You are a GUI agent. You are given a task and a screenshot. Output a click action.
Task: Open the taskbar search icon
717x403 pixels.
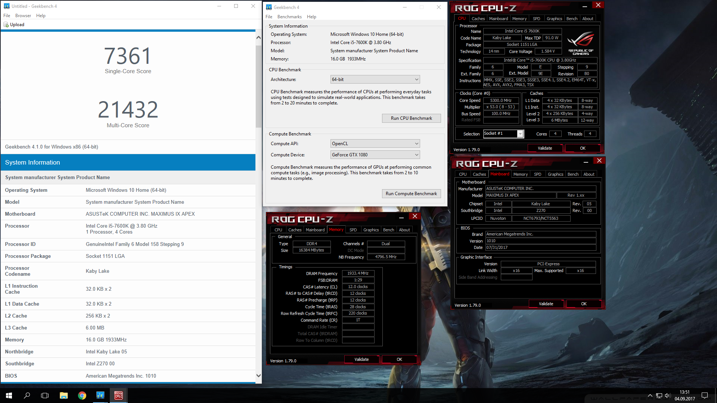point(27,396)
